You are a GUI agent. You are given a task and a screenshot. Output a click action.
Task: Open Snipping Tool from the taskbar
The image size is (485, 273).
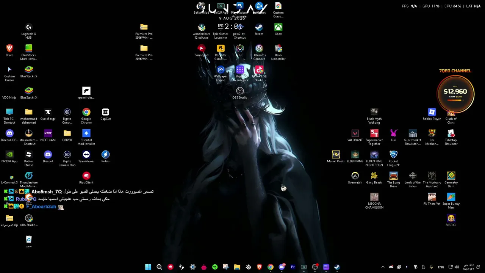(226, 267)
